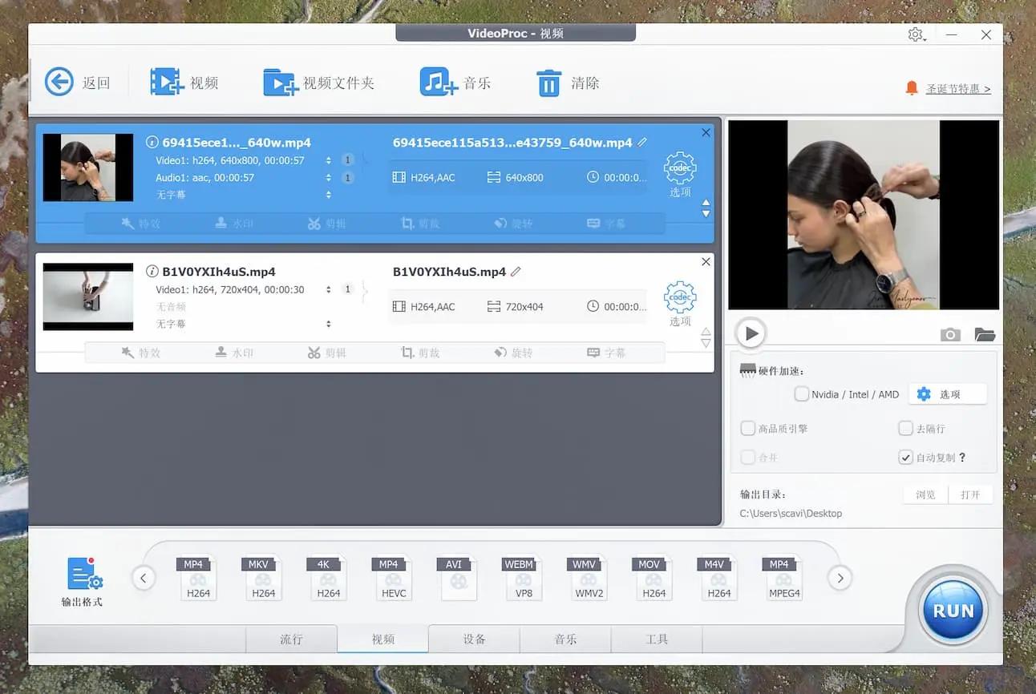Image resolution: width=1036 pixels, height=694 pixels.
Task: Switch to the 设备 tab
Action: [474, 639]
